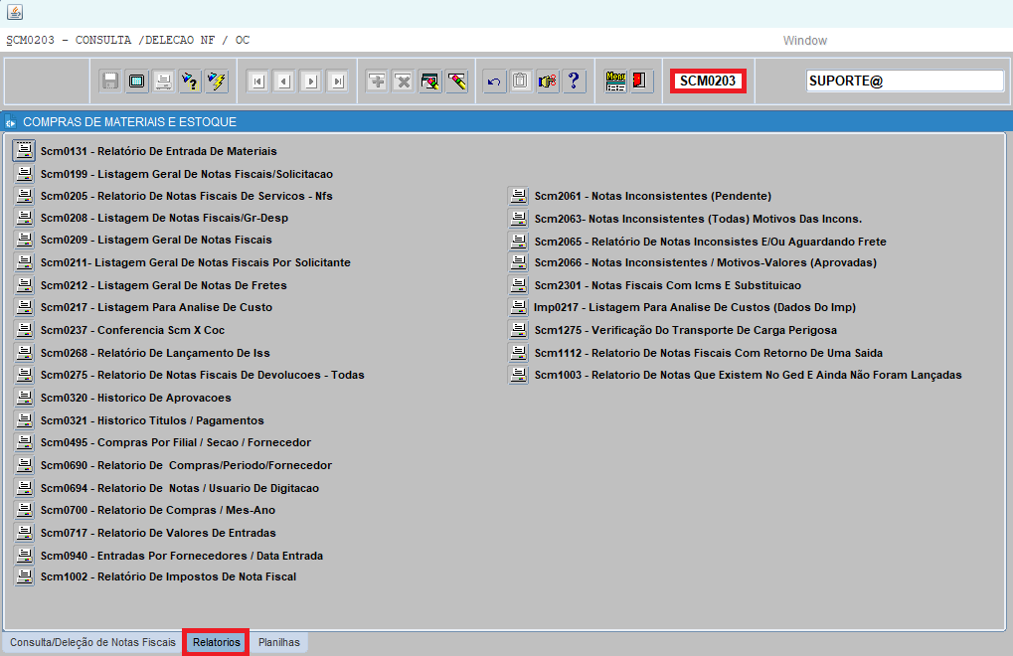Viewport: 1013px width, 656px height.
Task: Click the save (floppy disk) toolbar icon
Action: click(110, 82)
